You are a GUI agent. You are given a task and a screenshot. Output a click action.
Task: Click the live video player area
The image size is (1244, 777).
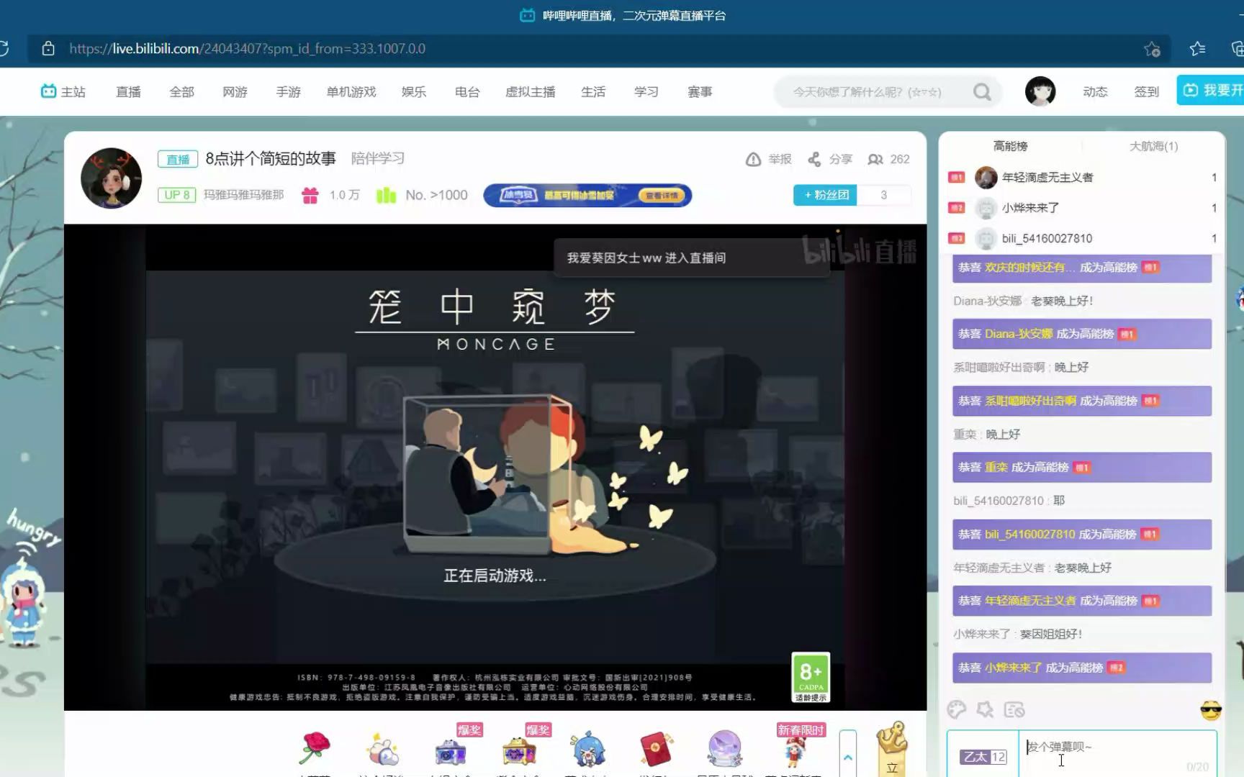(x=495, y=468)
